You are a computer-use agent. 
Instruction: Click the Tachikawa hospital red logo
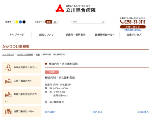pyautogui.click(x=60, y=8)
